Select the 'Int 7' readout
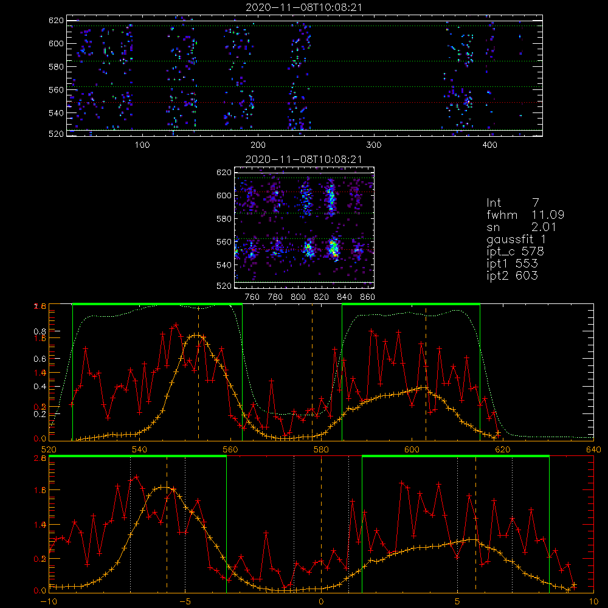The height and width of the screenshot is (608, 608). [x=513, y=203]
